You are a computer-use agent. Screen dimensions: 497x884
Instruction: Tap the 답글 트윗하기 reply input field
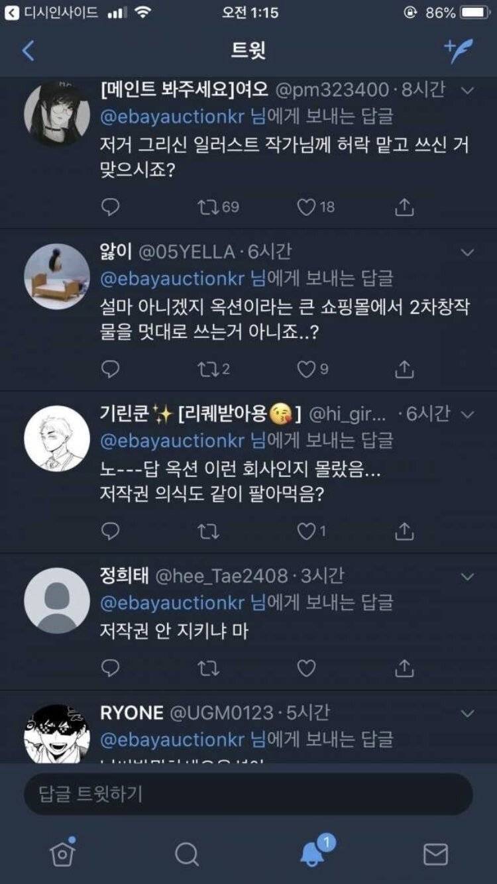click(248, 795)
